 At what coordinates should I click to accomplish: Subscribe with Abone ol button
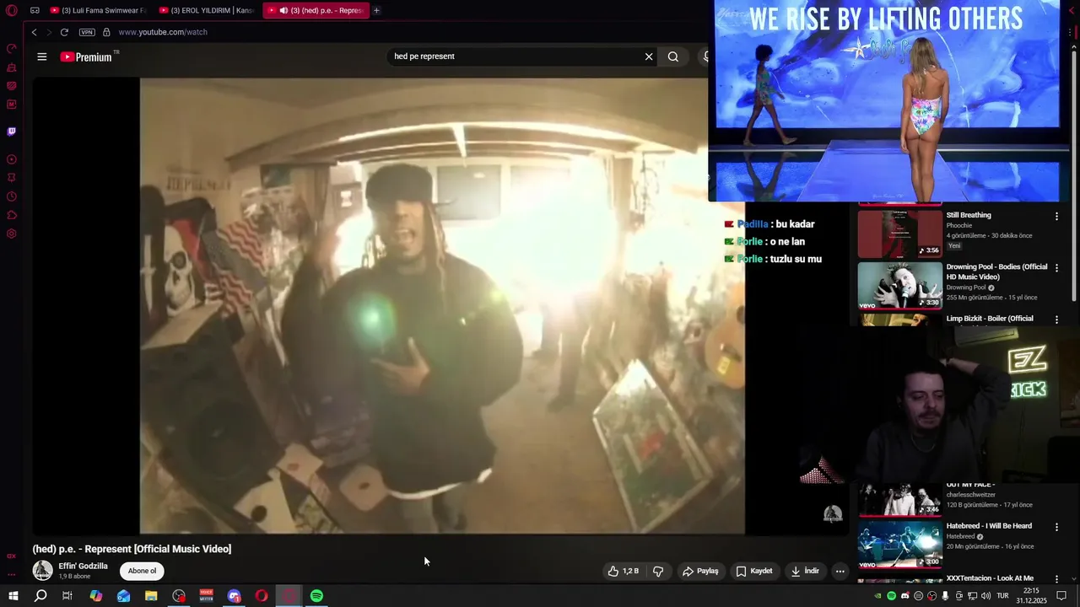[142, 571]
